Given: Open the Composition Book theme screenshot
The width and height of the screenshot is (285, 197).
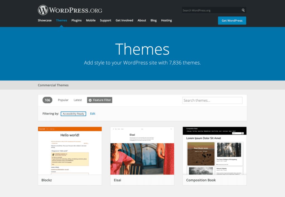Looking at the screenshot, I should point(215,151).
